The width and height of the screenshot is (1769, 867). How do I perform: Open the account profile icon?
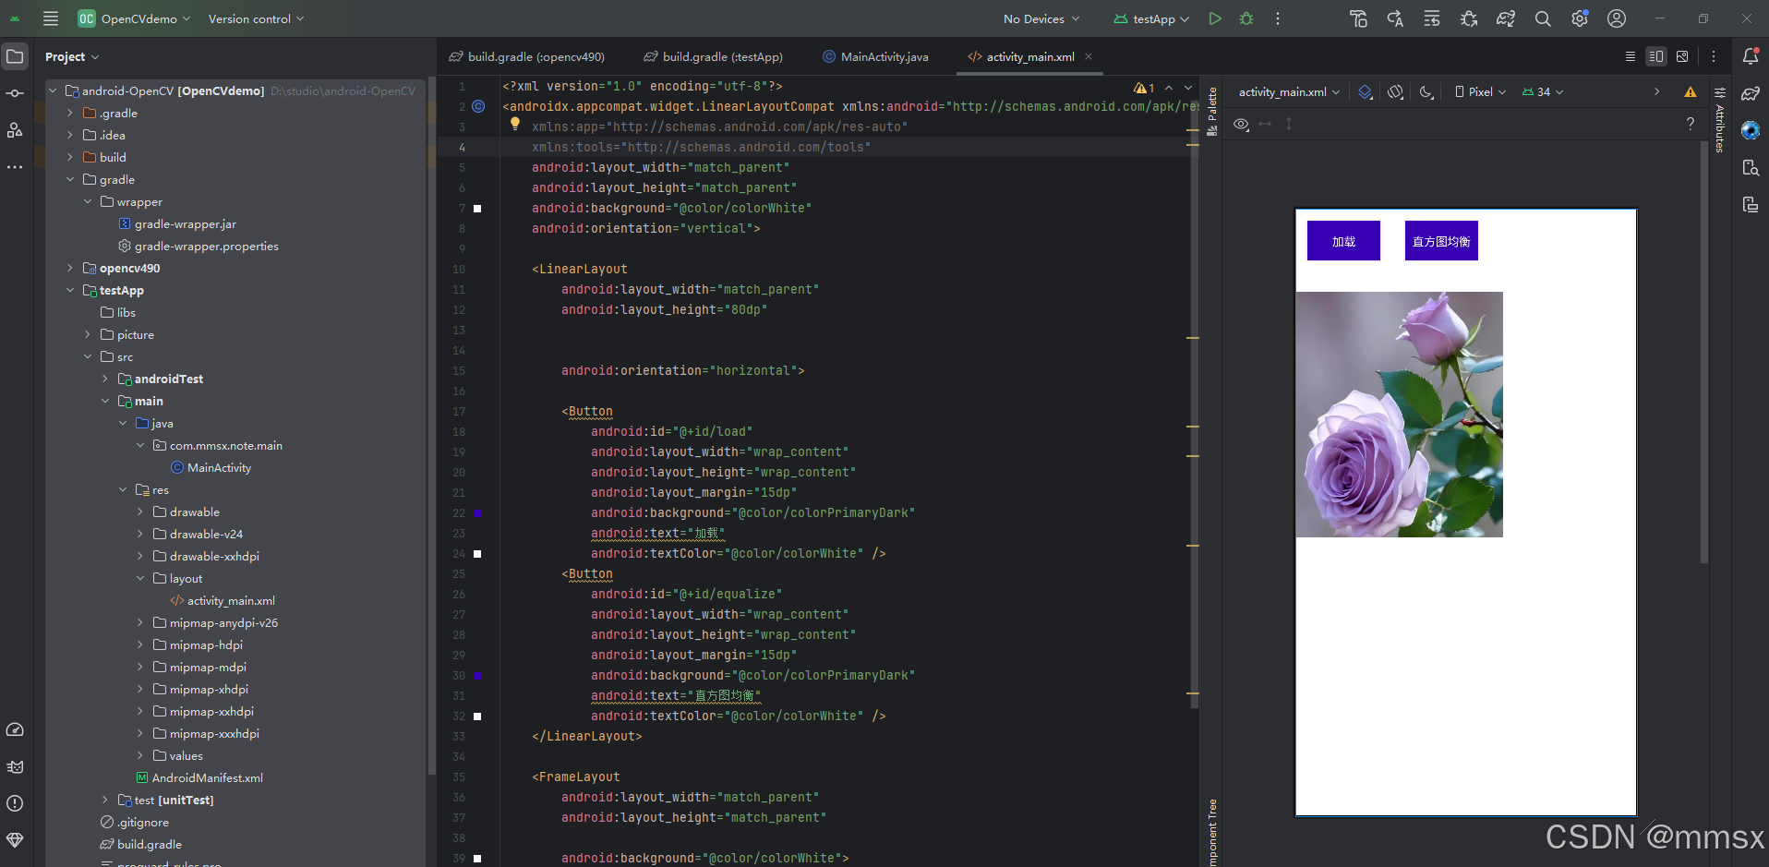(x=1617, y=18)
